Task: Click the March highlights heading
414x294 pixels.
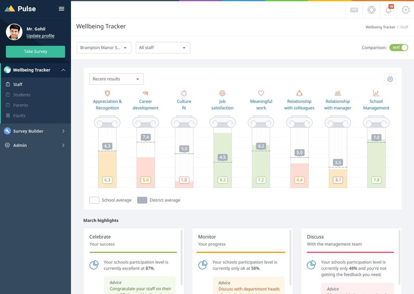Action: point(101,220)
